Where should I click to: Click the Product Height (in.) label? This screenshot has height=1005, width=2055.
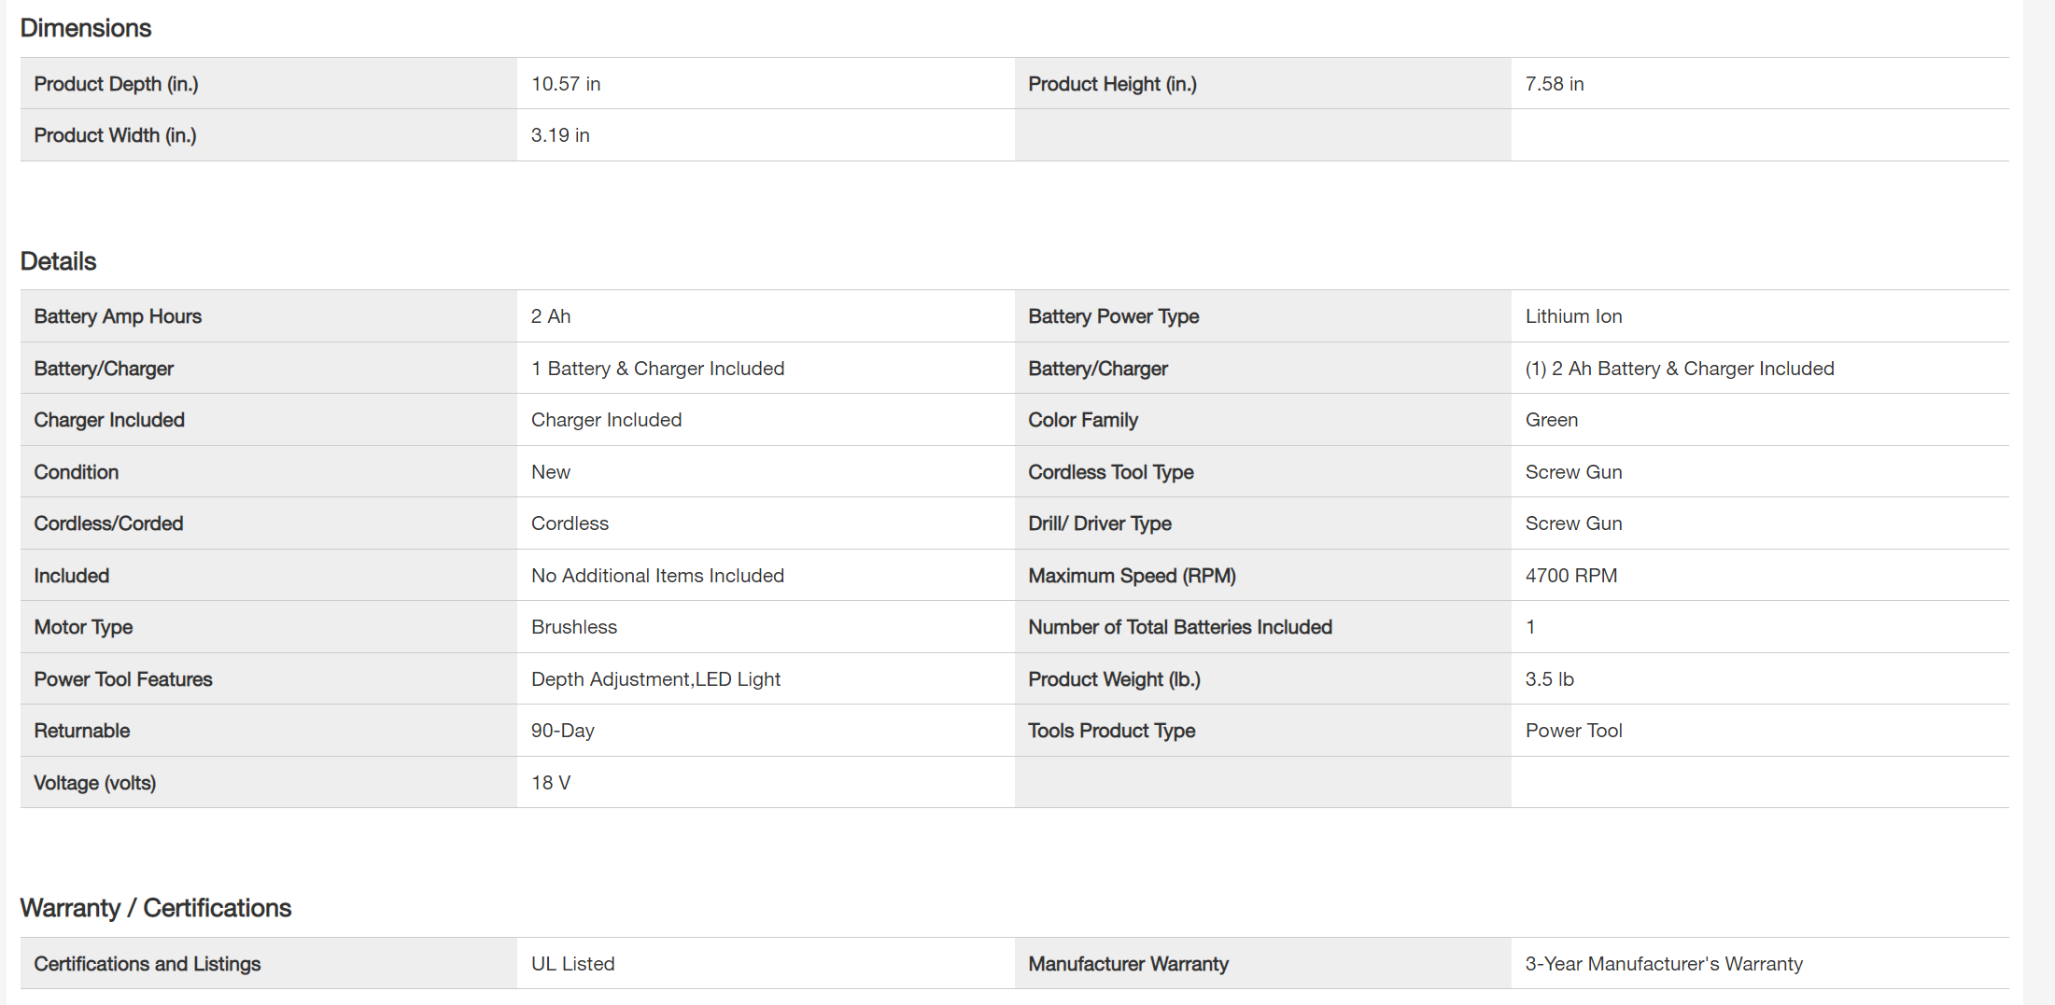click(1112, 84)
